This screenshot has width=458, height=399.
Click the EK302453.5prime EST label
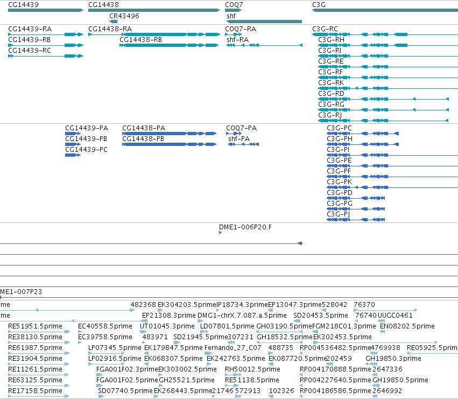point(342,337)
